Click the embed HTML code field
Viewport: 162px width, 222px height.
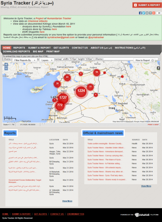pyautogui.click(x=81, y=59)
